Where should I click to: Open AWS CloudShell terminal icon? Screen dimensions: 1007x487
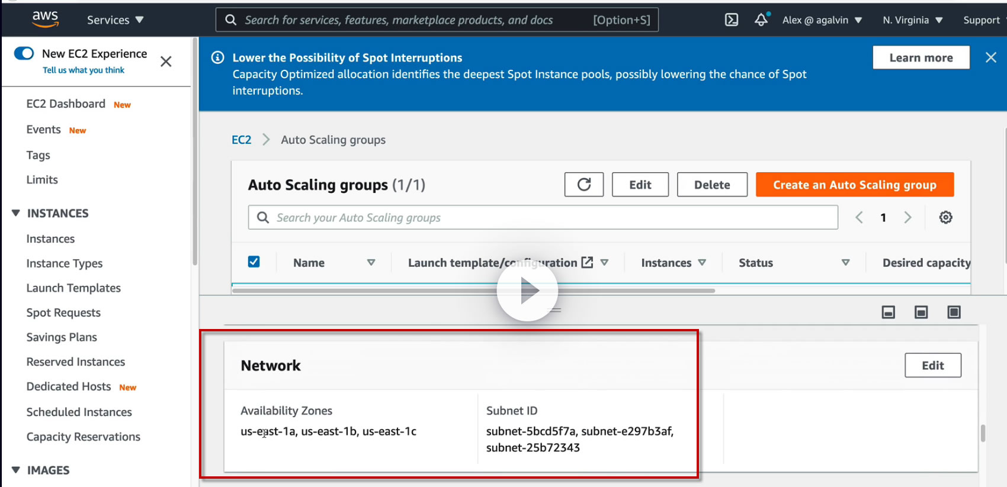coord(732,20)
